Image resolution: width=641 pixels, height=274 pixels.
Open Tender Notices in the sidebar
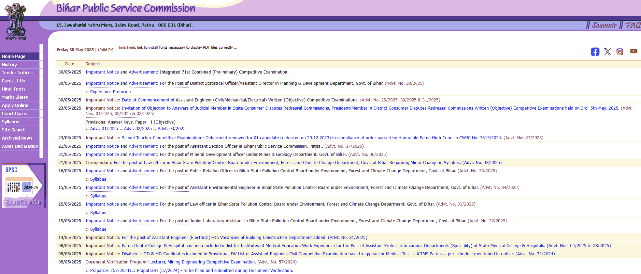coord(20,73)
